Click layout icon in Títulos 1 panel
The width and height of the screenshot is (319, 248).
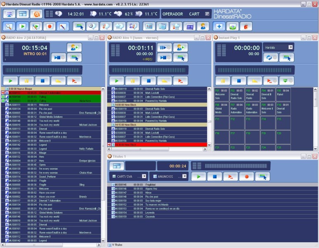click(116, 166)
